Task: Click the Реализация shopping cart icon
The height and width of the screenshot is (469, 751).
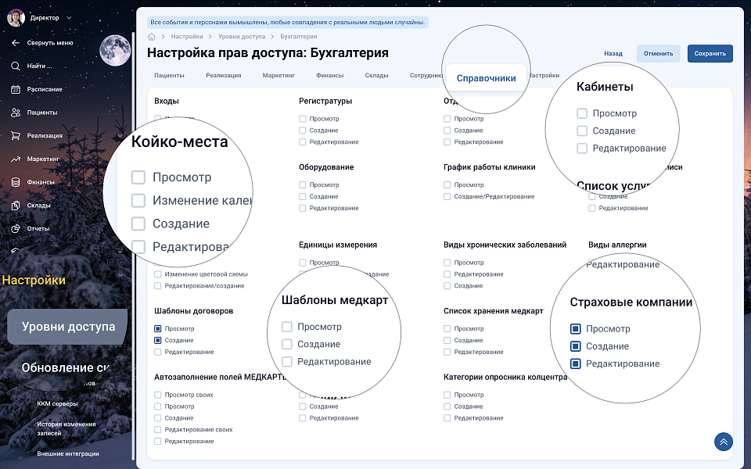Action: pos(16,135)
